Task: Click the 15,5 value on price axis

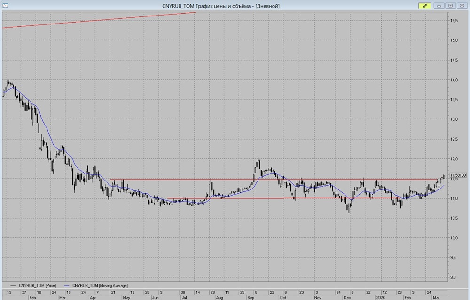Action: pyautogui.click(x=454, y=21)
